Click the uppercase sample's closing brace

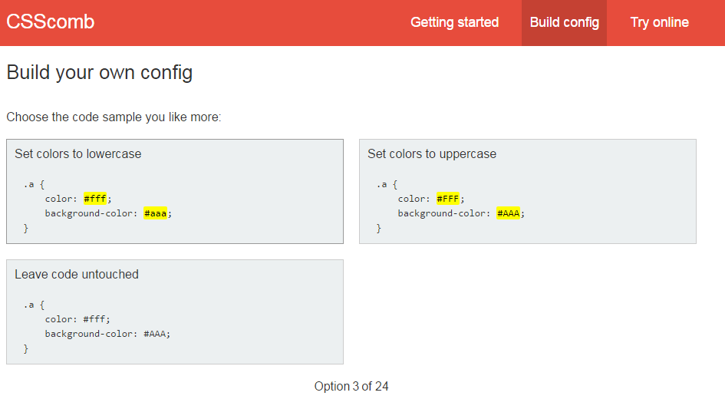pyautogui.click(x=379, y=228)
